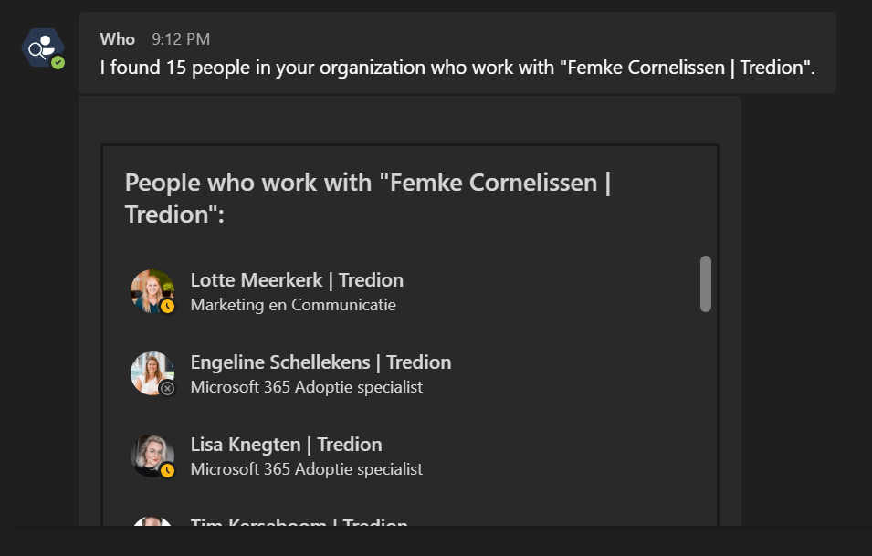Click Lisa's Microsoft 365 Adoptie specialist title

[x=306, y=469]
